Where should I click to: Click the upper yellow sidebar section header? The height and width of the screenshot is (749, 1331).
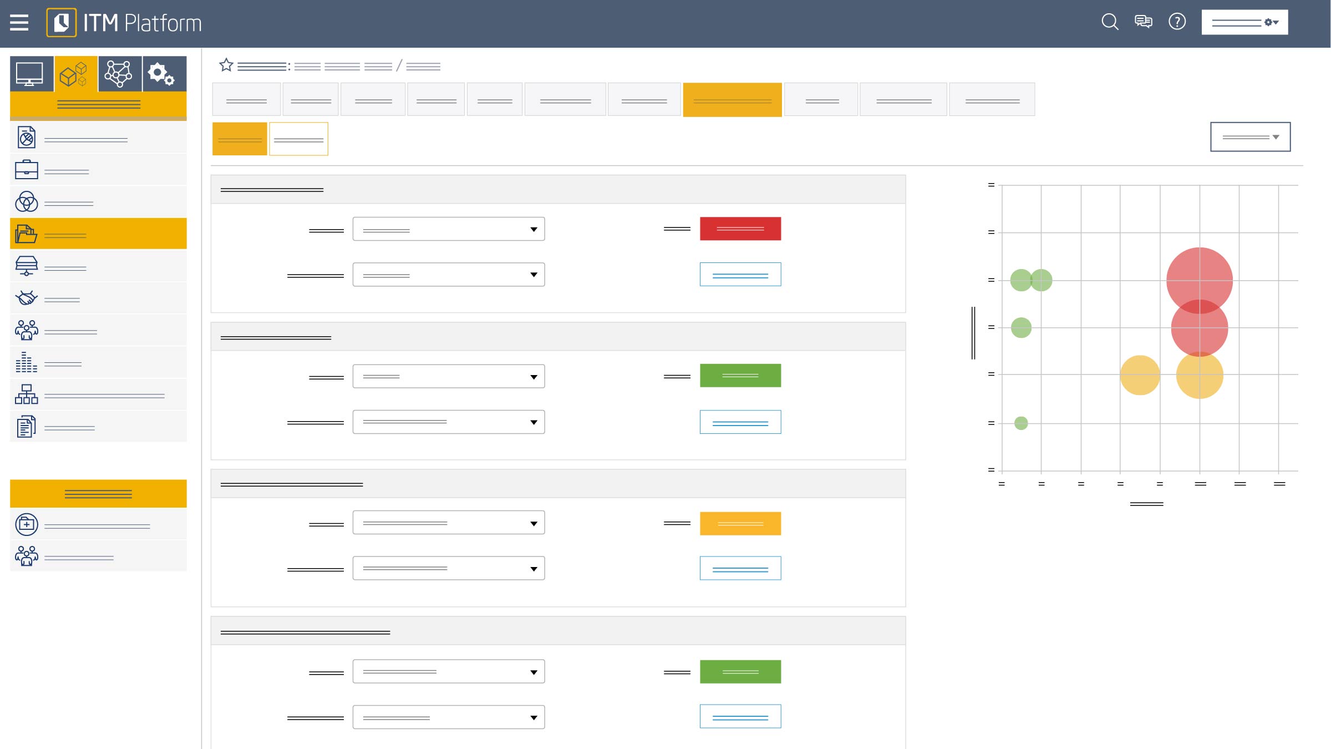point(98,104)
